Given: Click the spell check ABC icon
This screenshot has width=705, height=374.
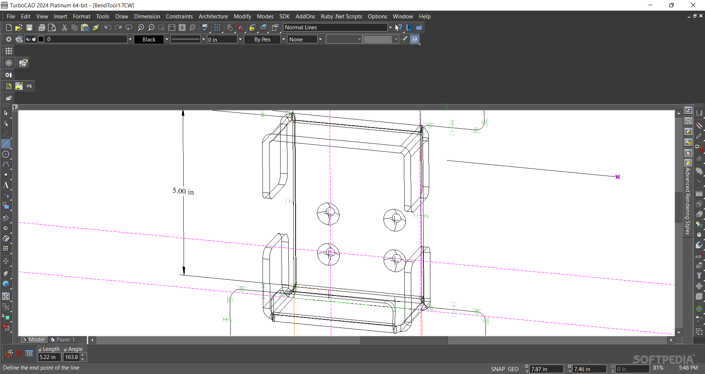Looking at the screenshot, I should tap(205, 27).
